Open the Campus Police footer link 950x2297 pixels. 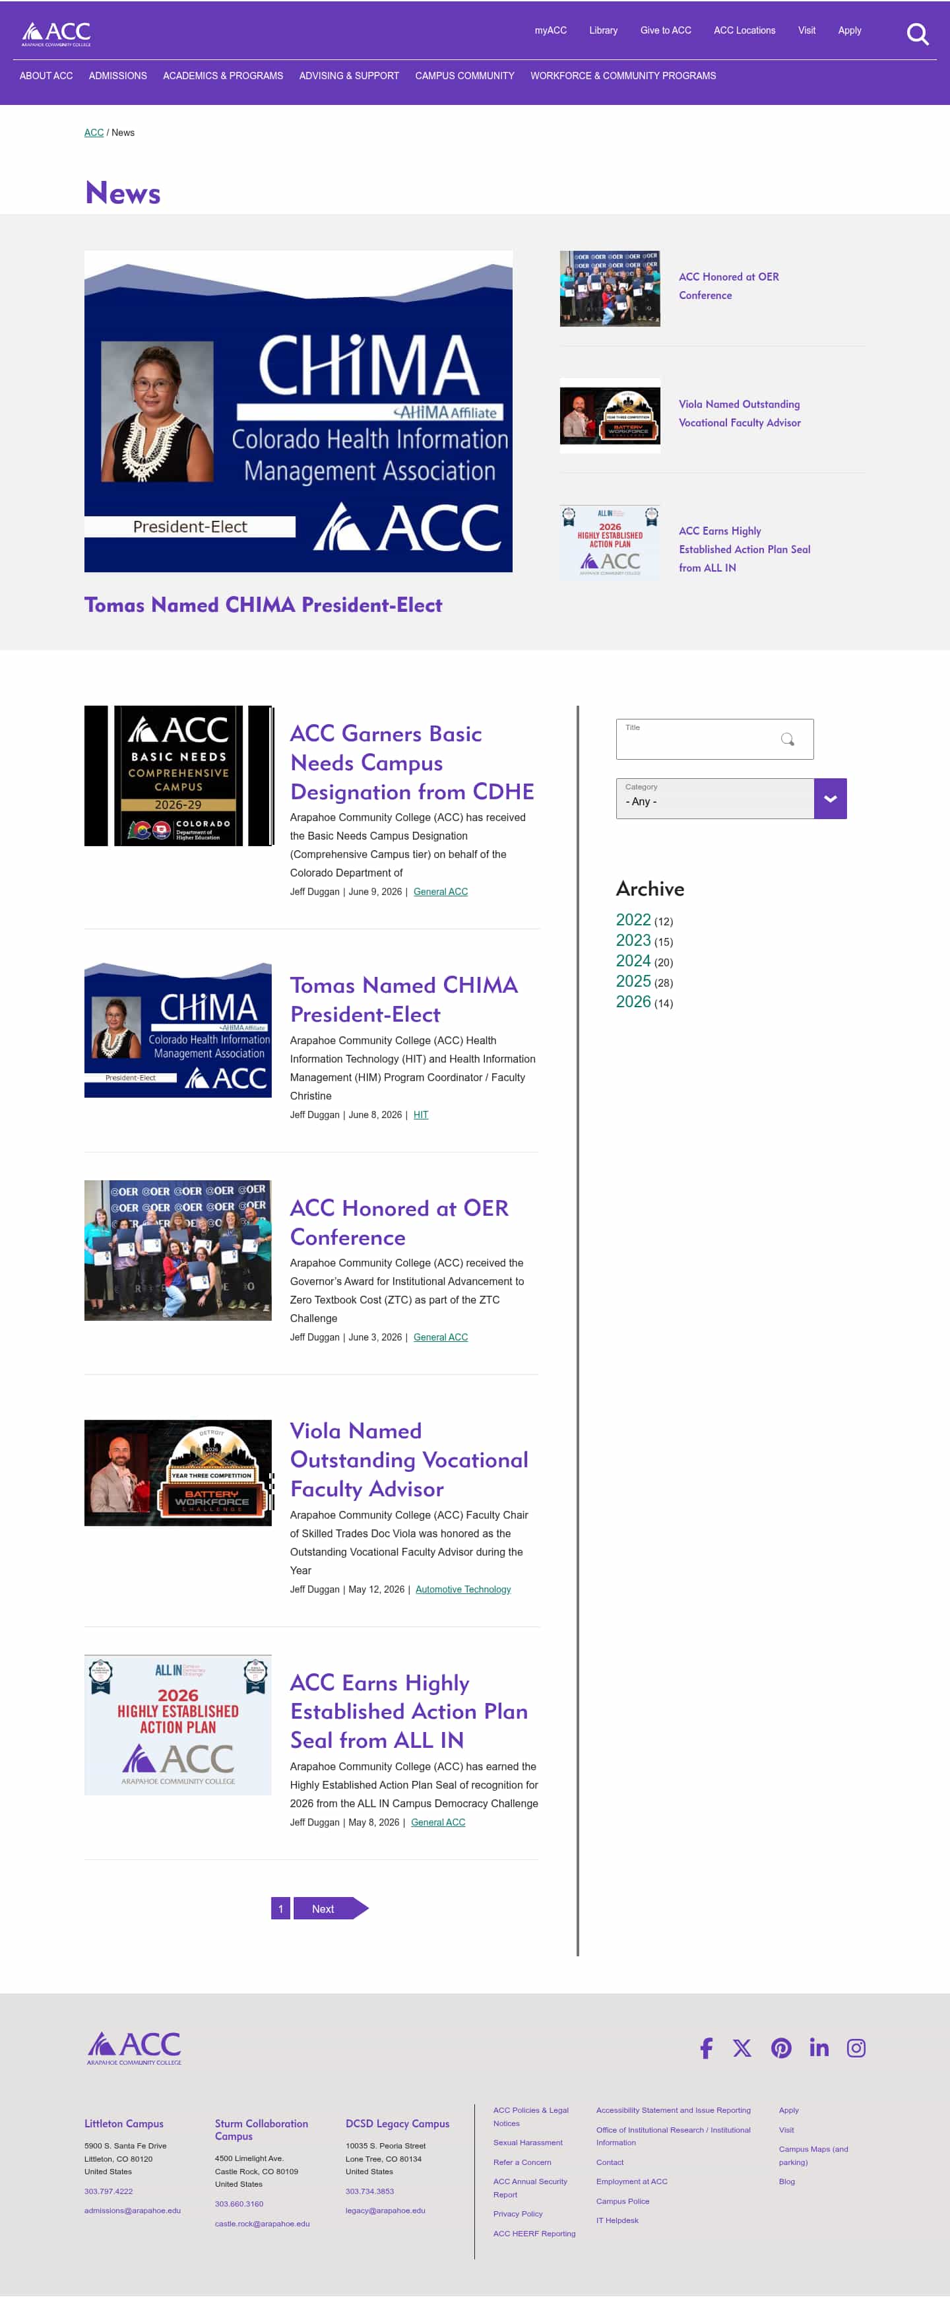coord(622,2201)
